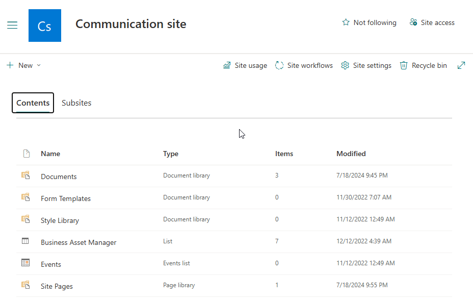The width and height of the screenshot is (473, 302).
Task: Click the Events calendar list icon
Action: [x=25, y=262]
